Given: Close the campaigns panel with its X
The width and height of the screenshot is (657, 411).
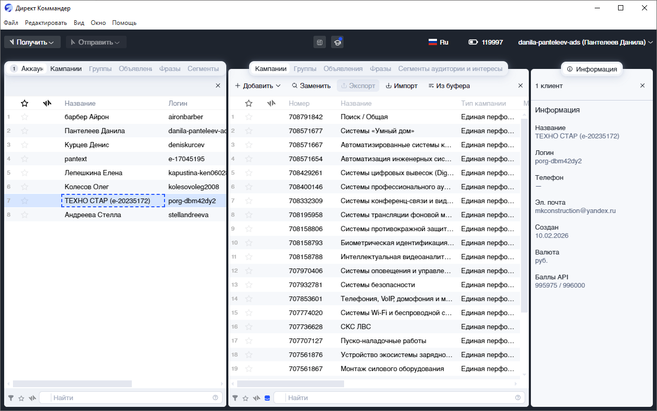Looking at the screenshot, I should [521, 86].
